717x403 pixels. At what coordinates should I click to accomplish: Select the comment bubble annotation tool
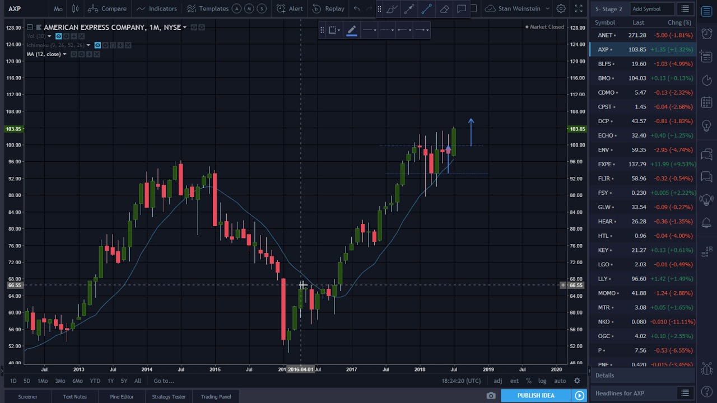click(462, 8)
